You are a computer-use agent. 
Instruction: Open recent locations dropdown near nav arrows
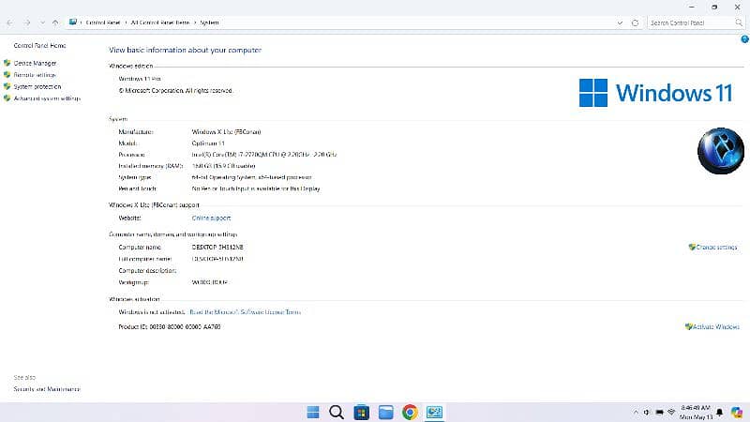point(42,22)
